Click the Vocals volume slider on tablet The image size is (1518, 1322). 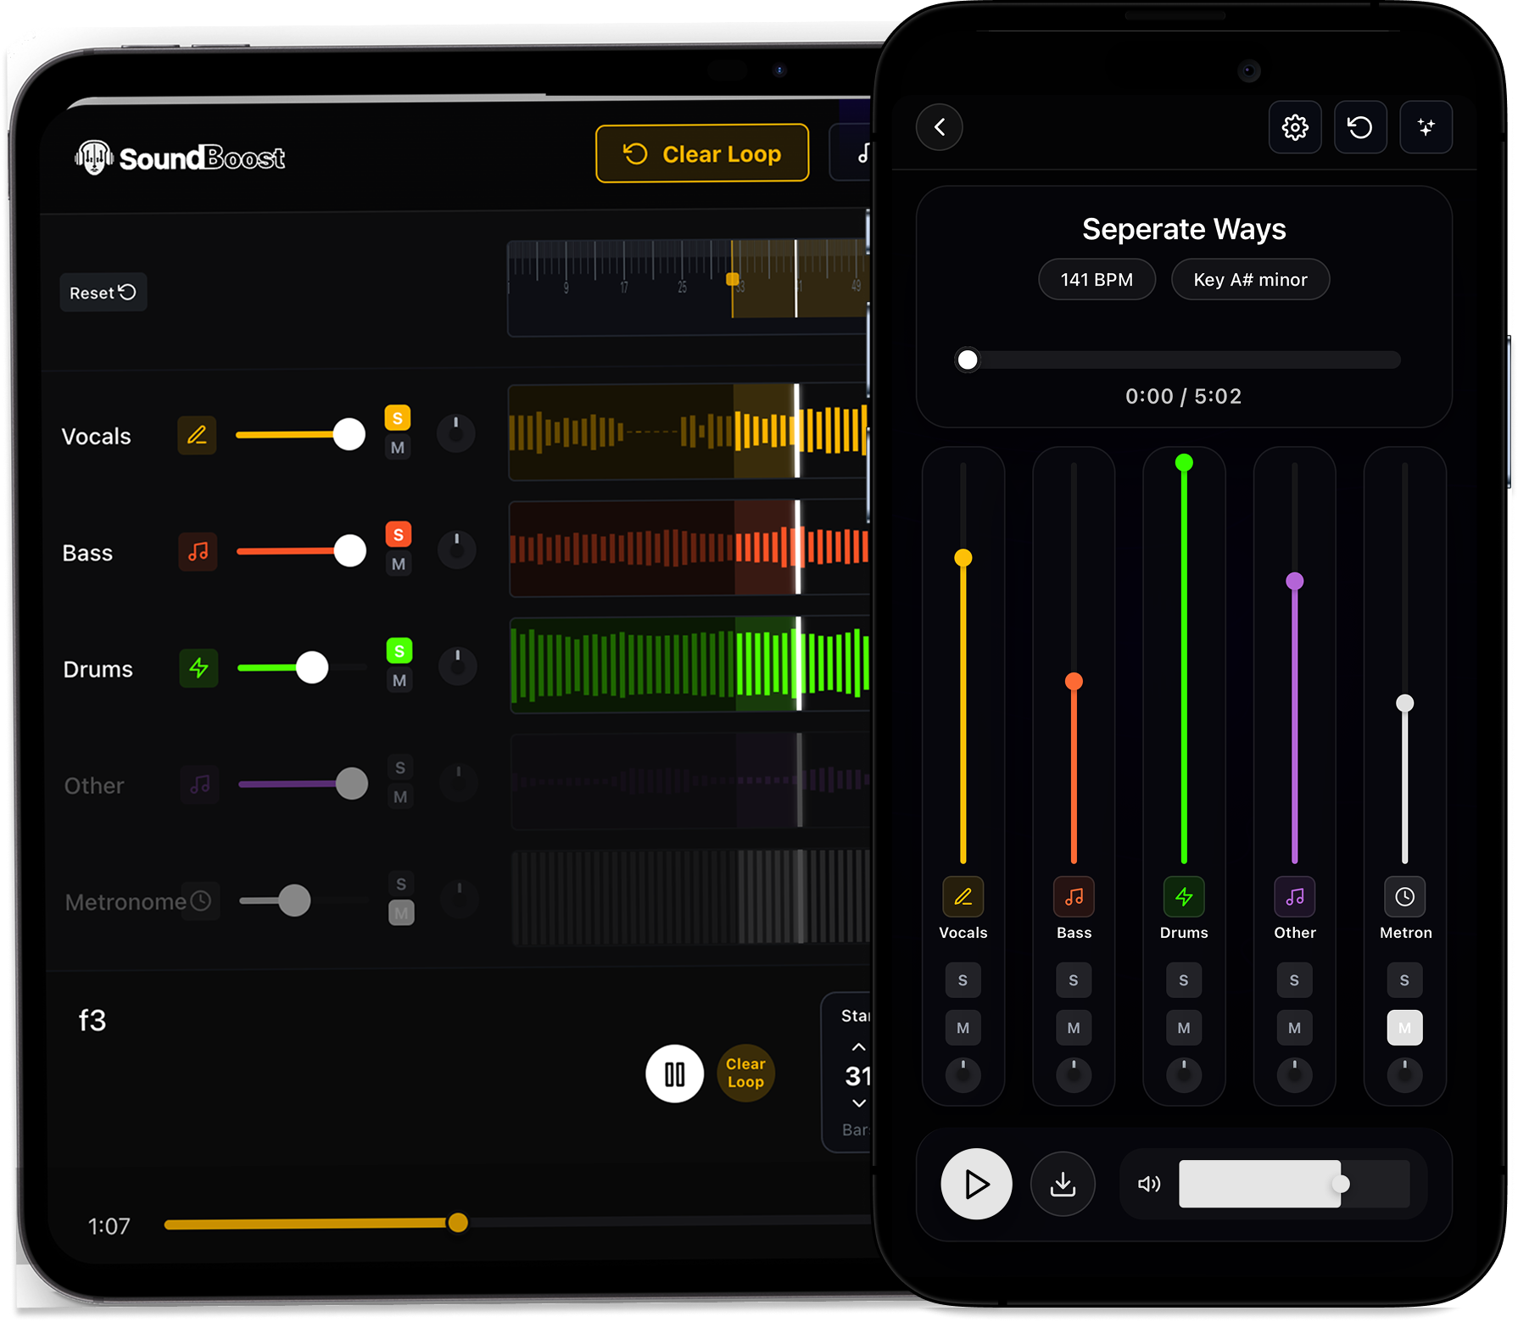[301, 435]
